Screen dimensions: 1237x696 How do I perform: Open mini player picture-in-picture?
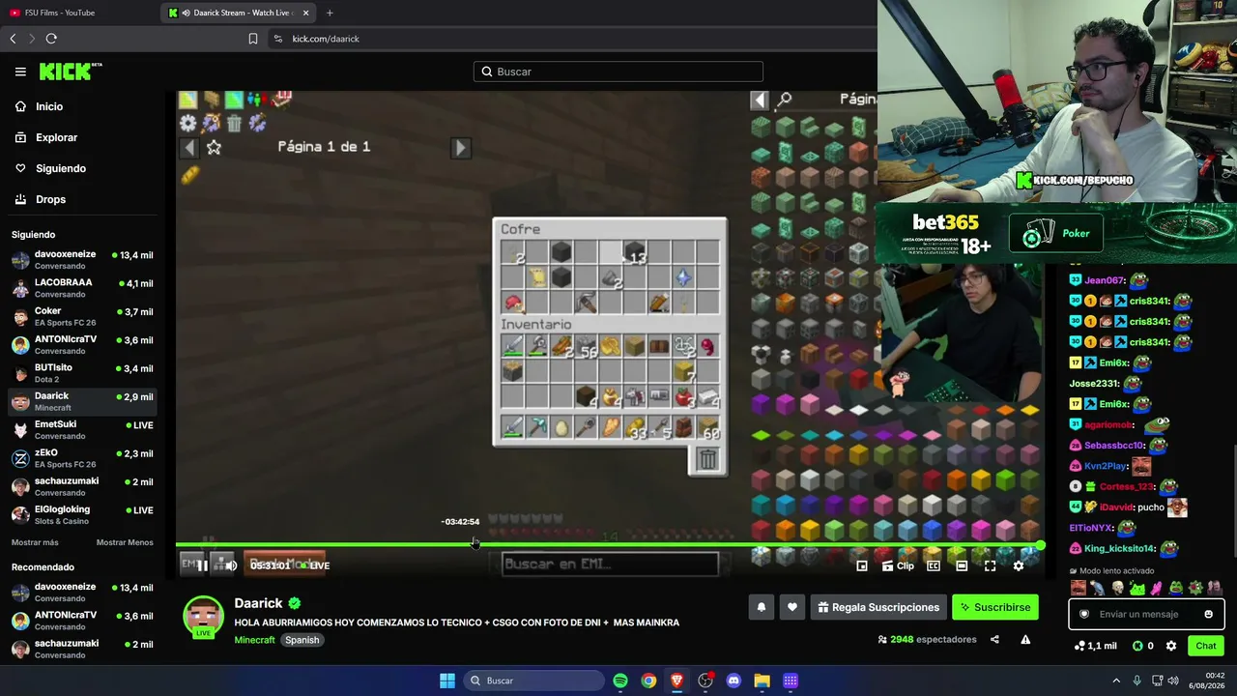(x=862, y=565)
